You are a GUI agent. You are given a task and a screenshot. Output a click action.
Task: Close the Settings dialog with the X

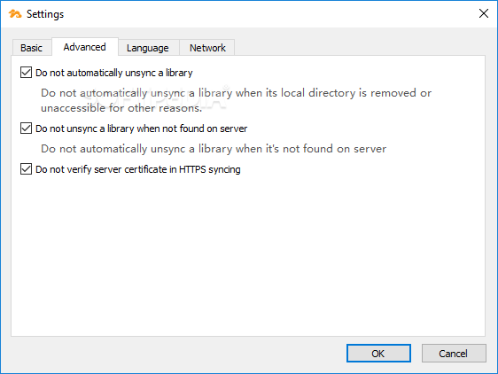484,13
